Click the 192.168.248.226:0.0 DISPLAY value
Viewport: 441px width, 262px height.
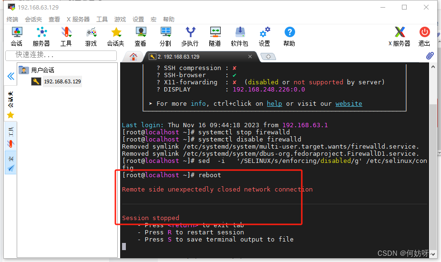[268, 90]
